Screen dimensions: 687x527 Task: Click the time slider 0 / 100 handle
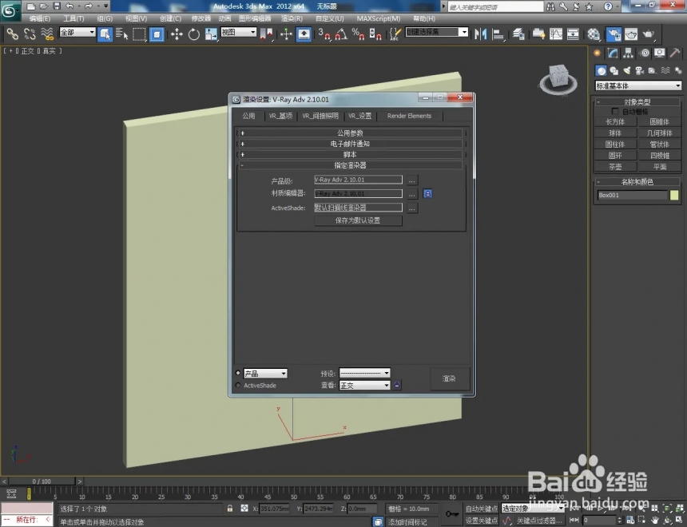click(42, 481)
